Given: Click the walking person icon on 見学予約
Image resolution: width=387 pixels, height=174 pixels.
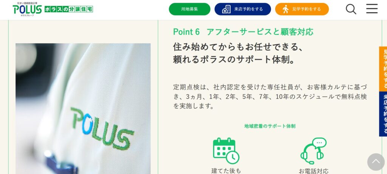Looking at the screenshot, I should [x=286, y=9].
